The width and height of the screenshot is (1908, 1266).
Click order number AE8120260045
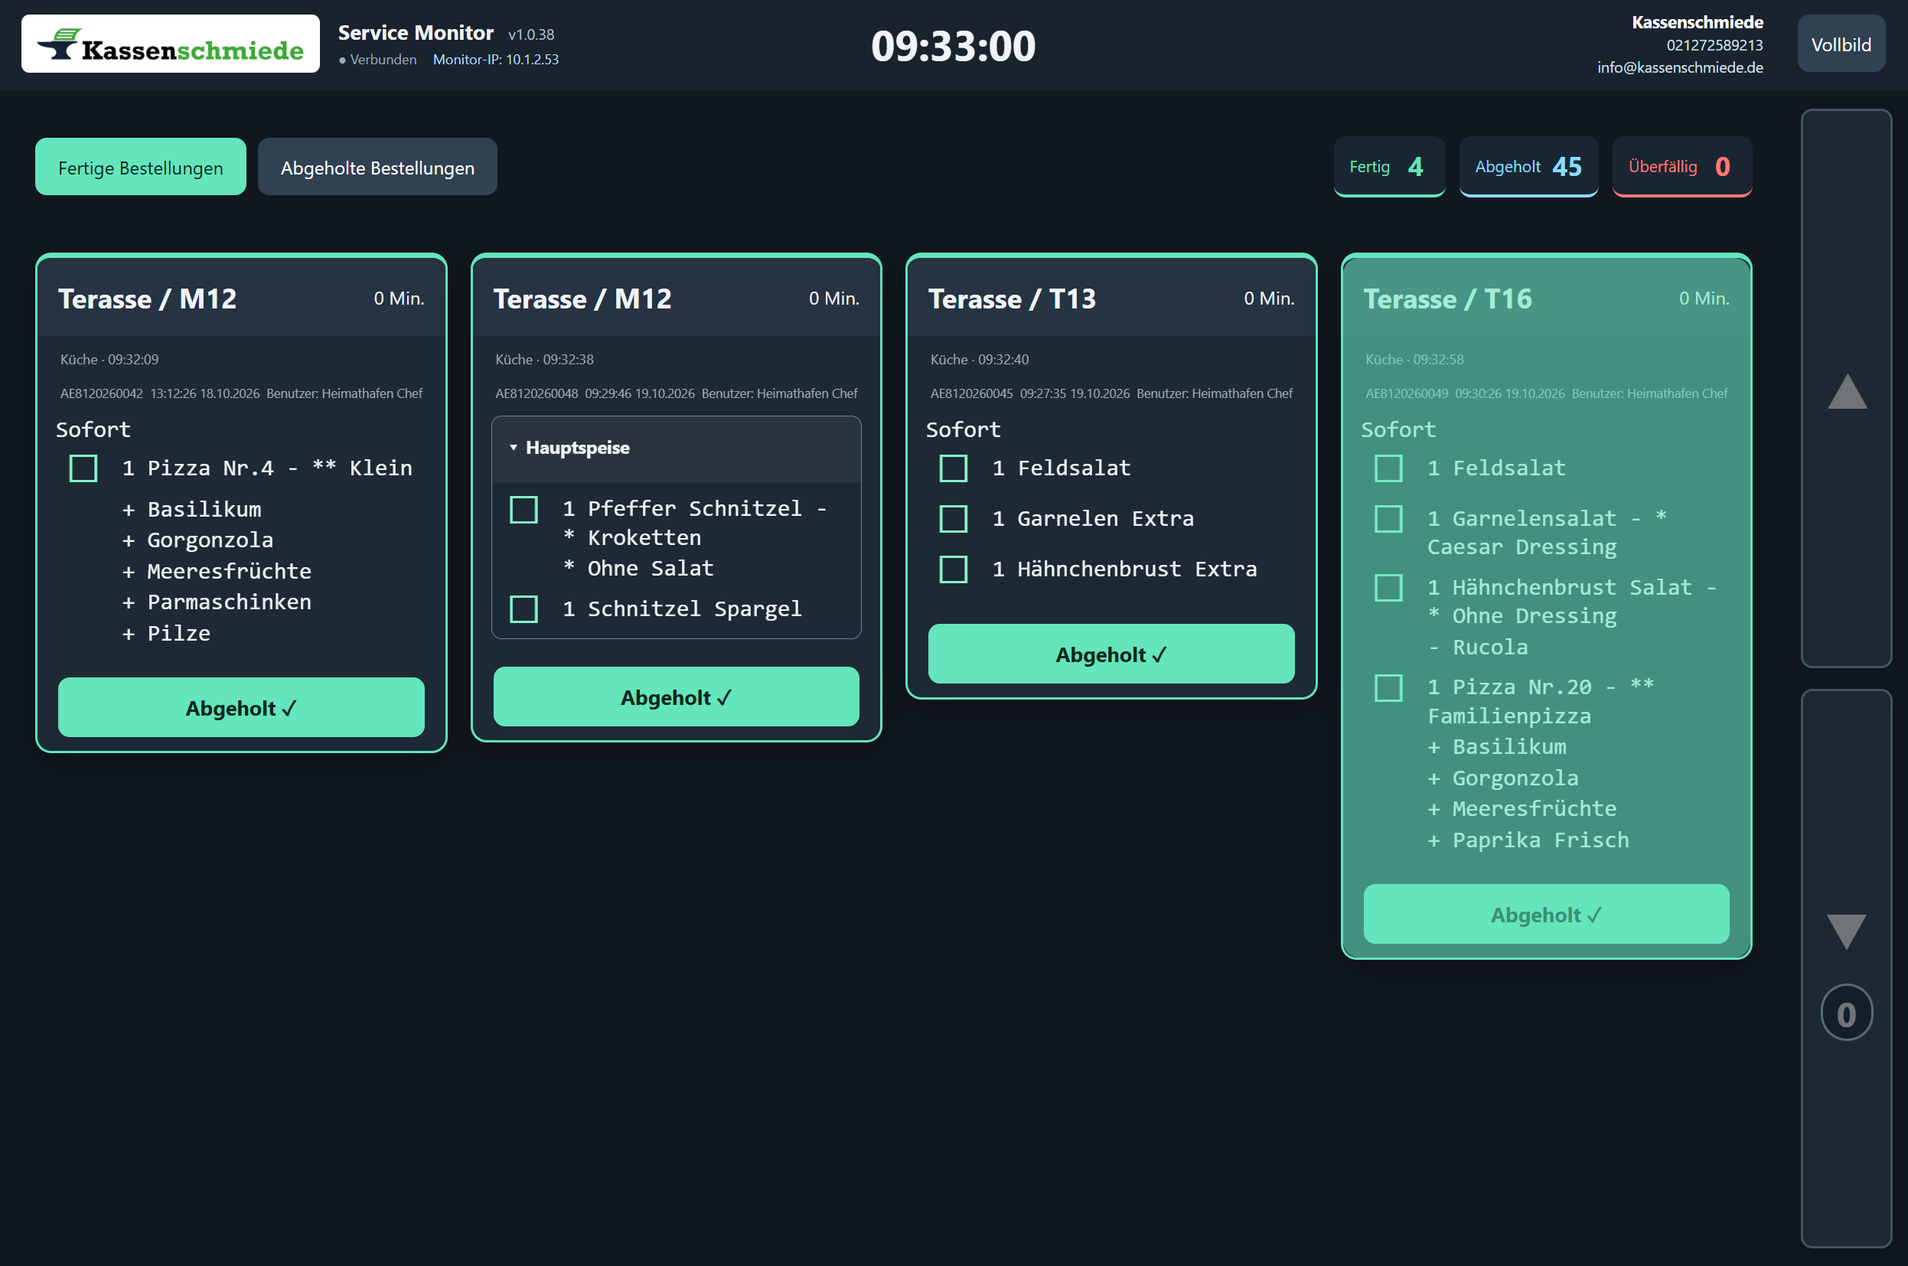click(x=972, y=394)
